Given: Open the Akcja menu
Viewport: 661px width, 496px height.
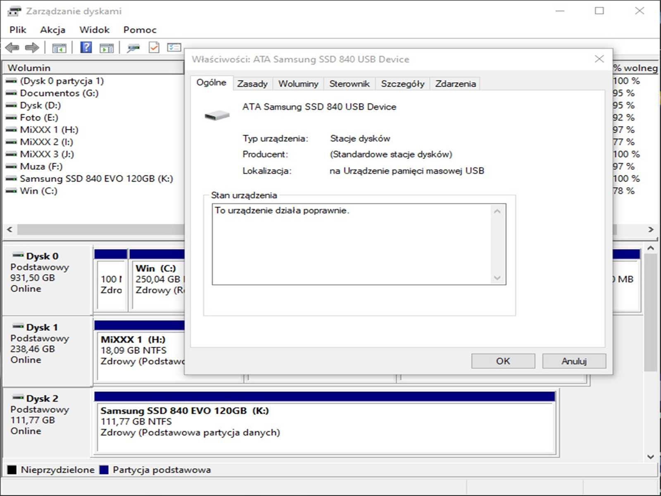Looking at the screenshot, I should (x=52, y=30).
